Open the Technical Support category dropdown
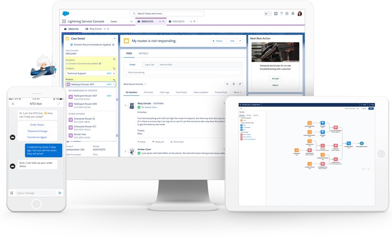 114,74
